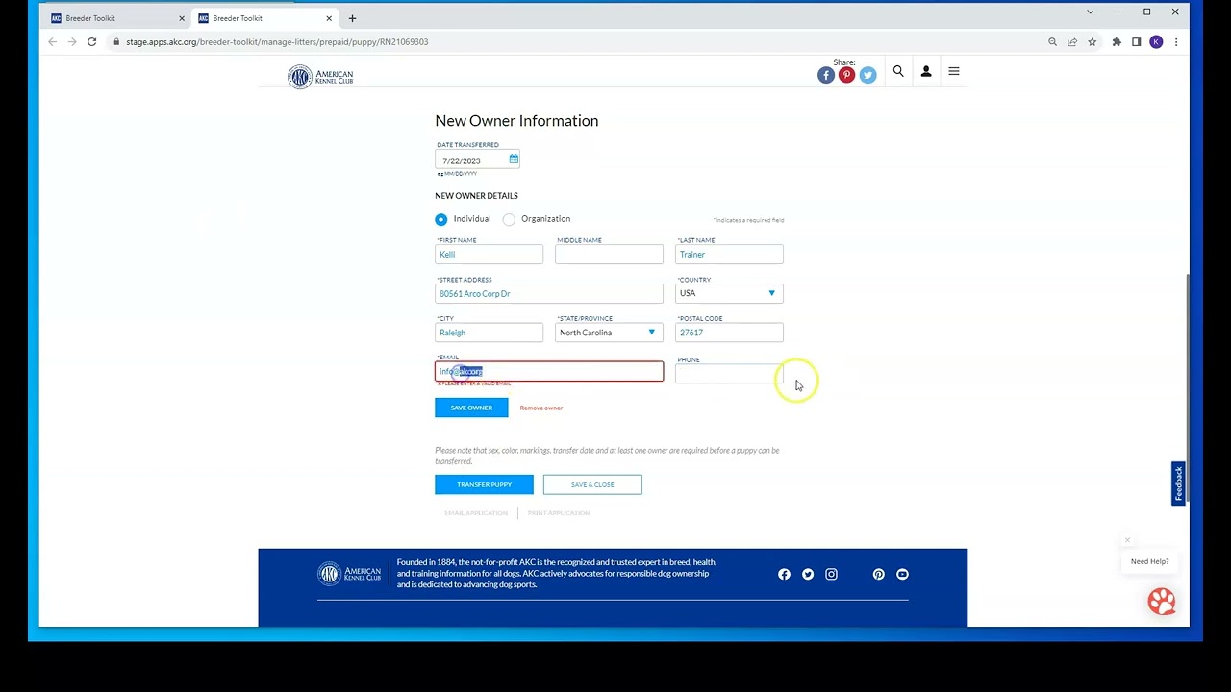Open the site search magnifier icon
This screenshot has width=1231, height=692.
pyautogui.click(x=898, y=71)
